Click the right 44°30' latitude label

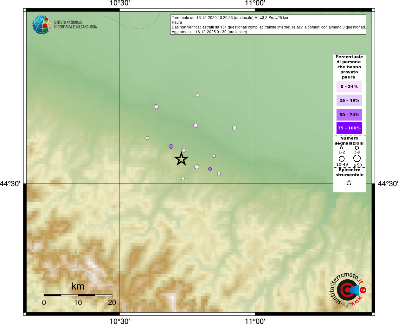[388, 184]
